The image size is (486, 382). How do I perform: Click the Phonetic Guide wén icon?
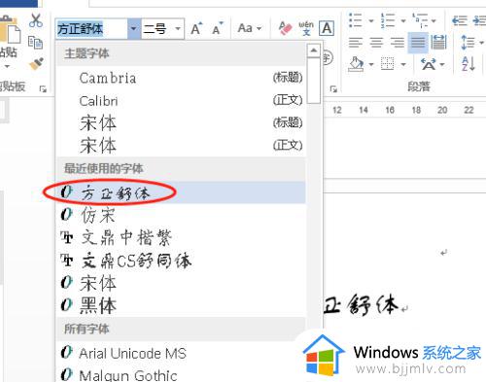point(306,28)
